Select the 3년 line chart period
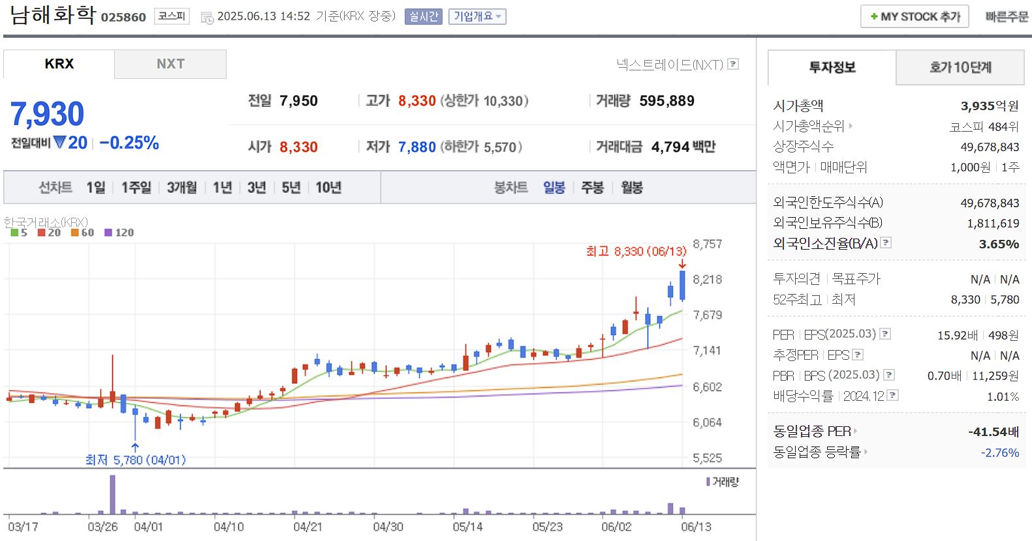The image size is (1032, 541). 257,188
